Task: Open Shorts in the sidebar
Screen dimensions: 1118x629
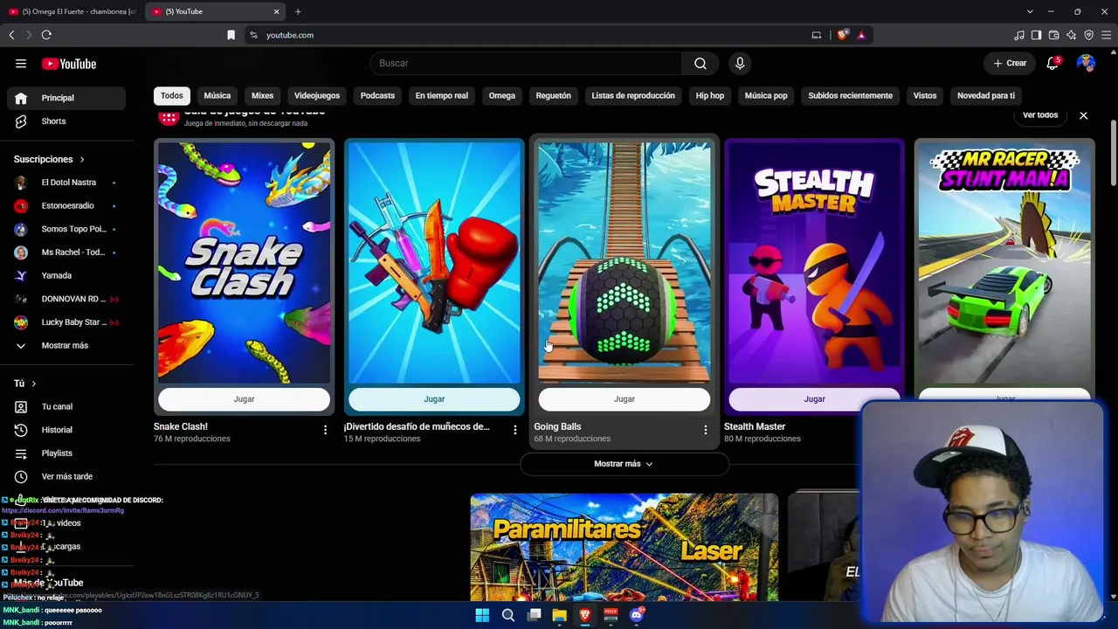Action: click(x=66, y=121)
